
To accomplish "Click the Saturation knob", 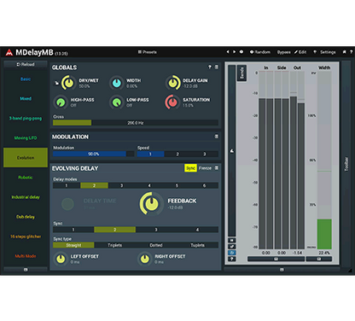I will pos(172,102).
